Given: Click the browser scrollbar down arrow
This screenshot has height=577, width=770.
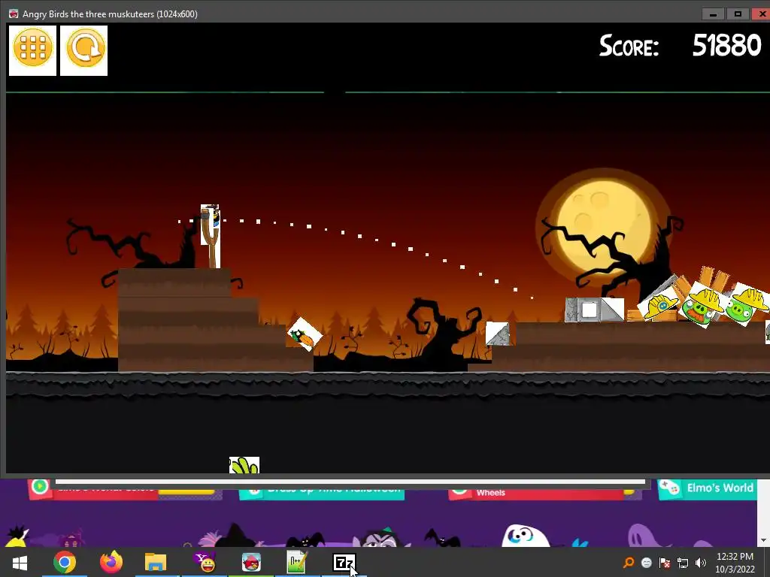Looking at the screenshot, I should (763, 541).
